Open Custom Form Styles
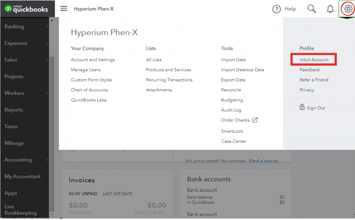The image size is (355, 220). click(91, 80)
